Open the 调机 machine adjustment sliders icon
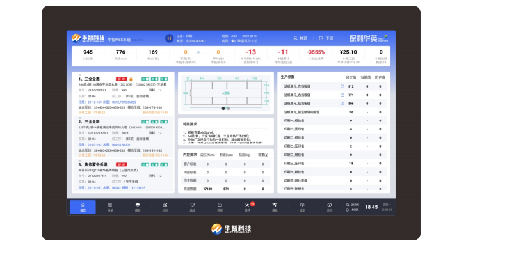The width and height of the screenshot is (507, 280). (275, 206)
